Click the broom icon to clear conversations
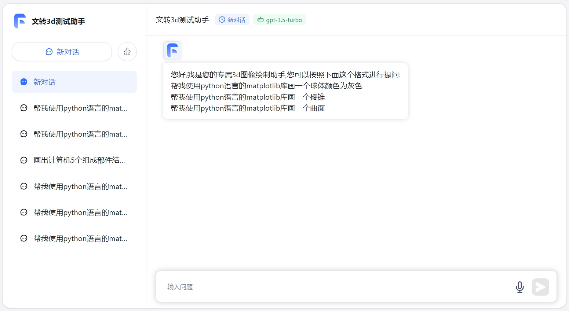The image size is (569, 311). [127, 52]
